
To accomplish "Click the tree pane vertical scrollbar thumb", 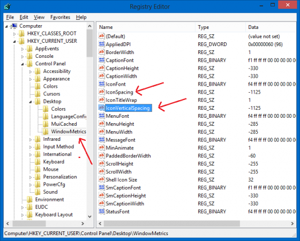I will coord(89,43).
